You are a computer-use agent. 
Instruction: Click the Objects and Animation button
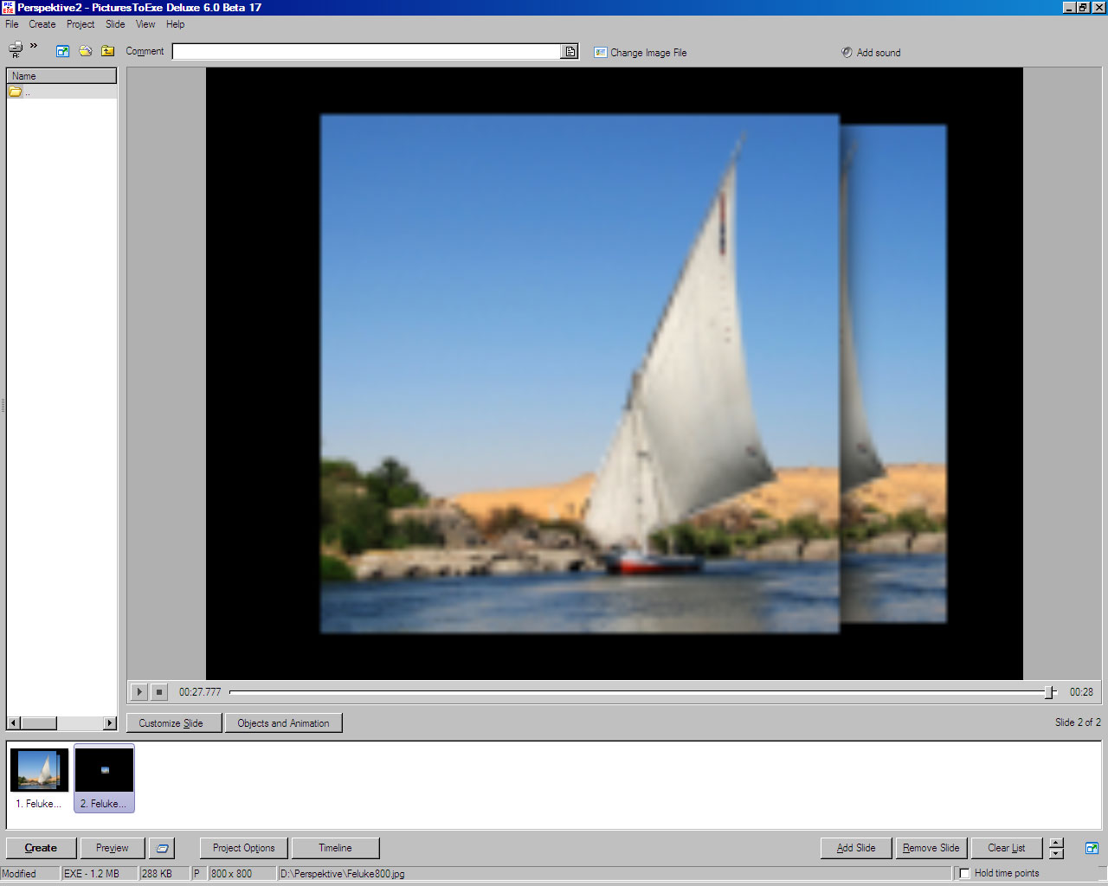tap(283, 723)
